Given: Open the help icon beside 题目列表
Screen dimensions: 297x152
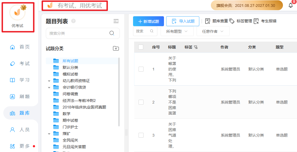Looking at the screenshot, I should [x=73, y=21].
